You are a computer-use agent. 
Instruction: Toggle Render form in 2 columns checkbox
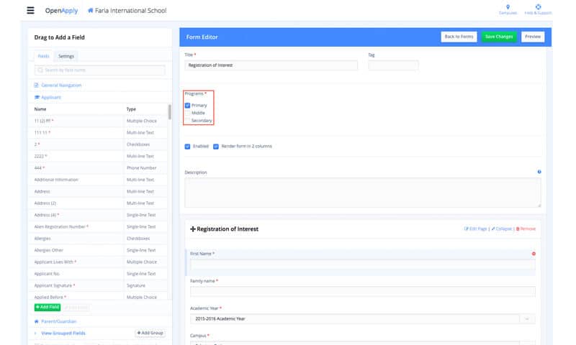[216, 147]
